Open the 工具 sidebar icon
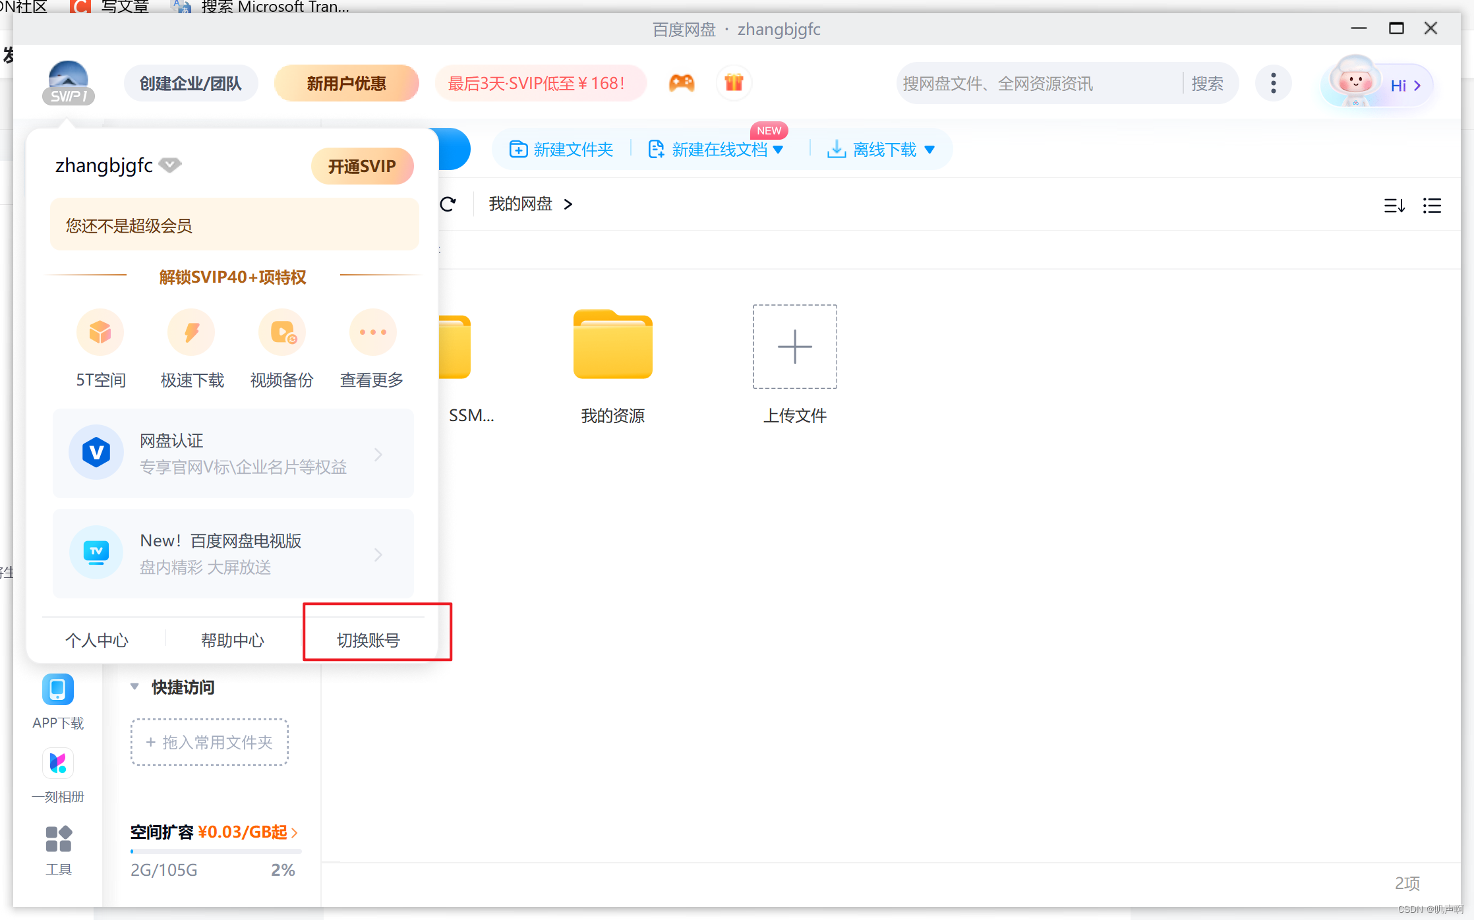Screen dimensions: 1474x920 pos(58,839)
